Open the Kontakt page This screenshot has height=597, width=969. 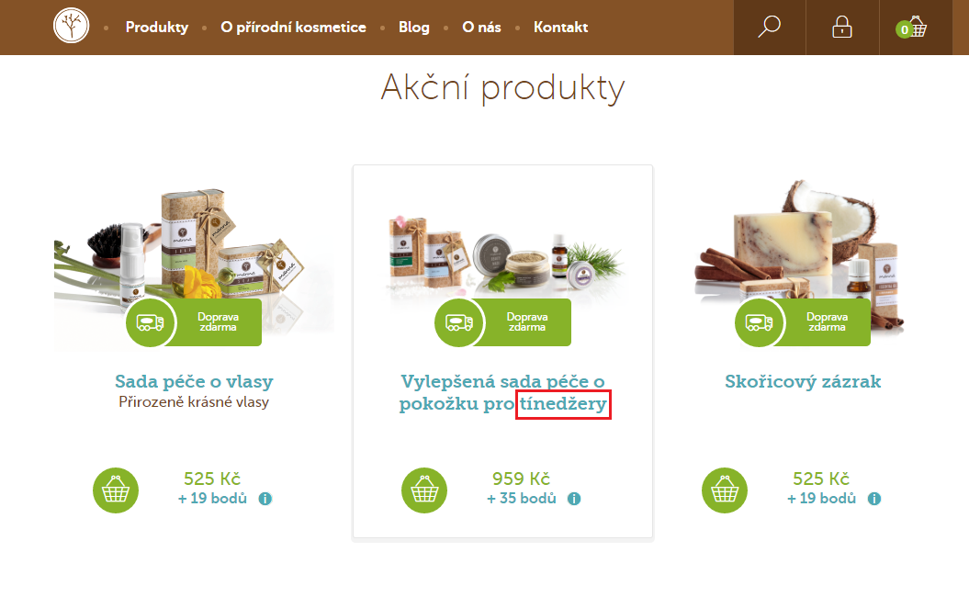coord(560,28)
